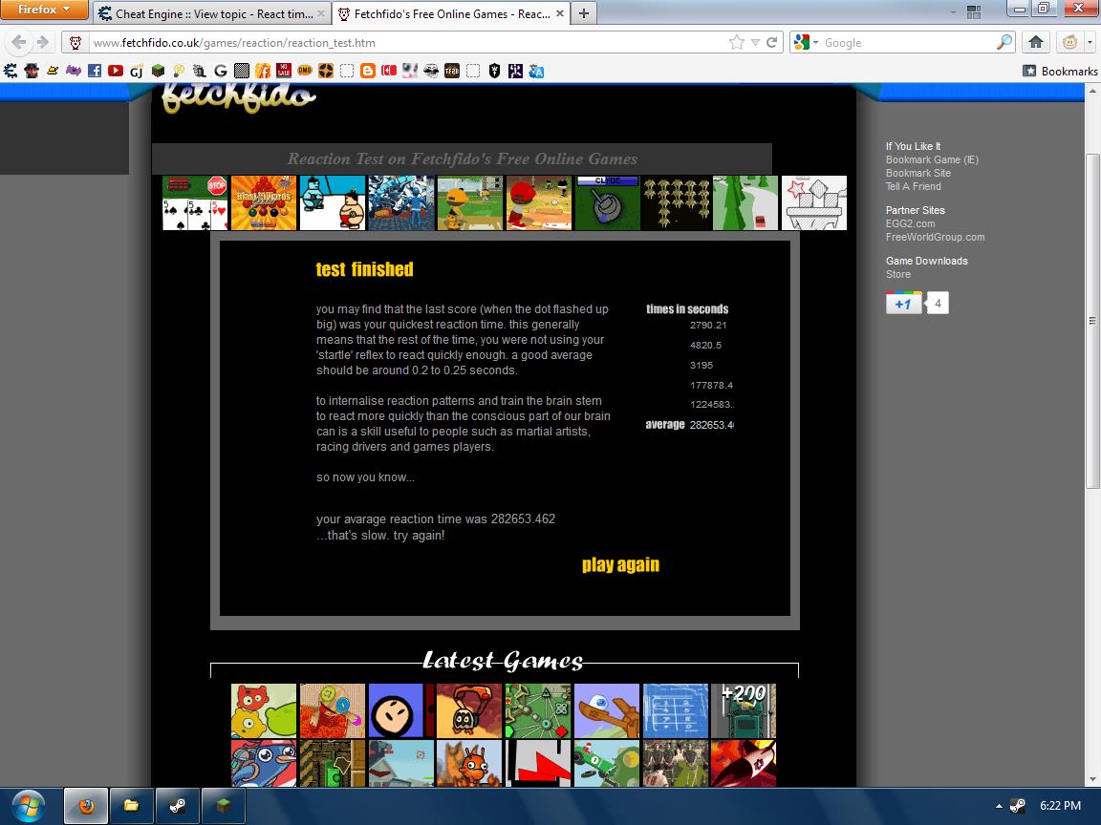The height and width of the screenshot is (825, 1101).
Task: Open the Team Fortress logo bookmark
Action: [326, 71]
